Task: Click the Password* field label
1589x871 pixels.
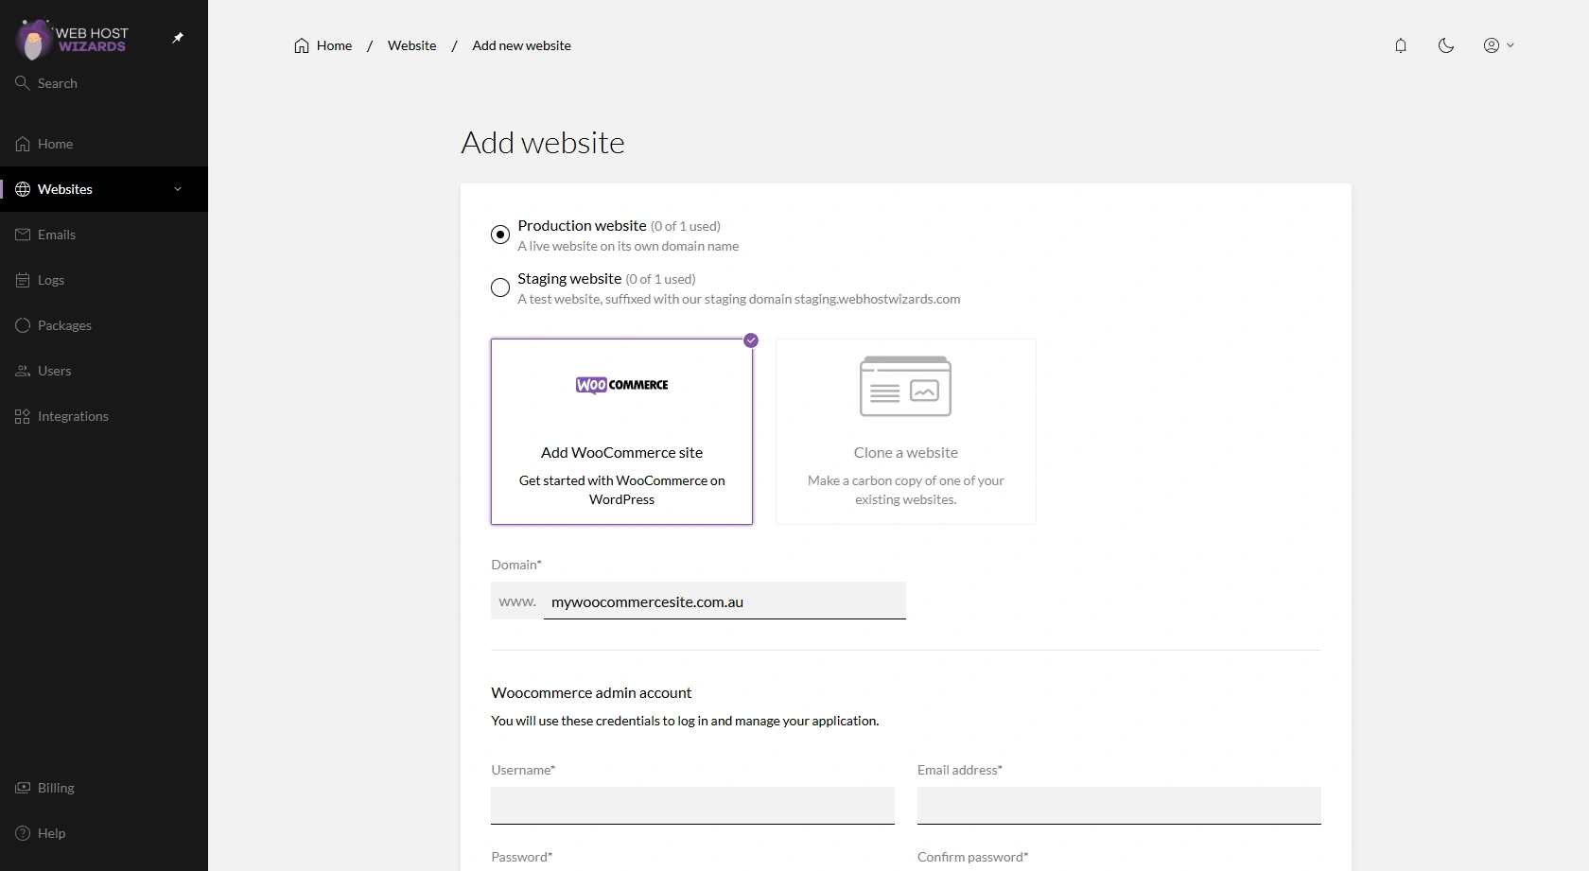Action: pyautogui.click(x=522, y=857)
